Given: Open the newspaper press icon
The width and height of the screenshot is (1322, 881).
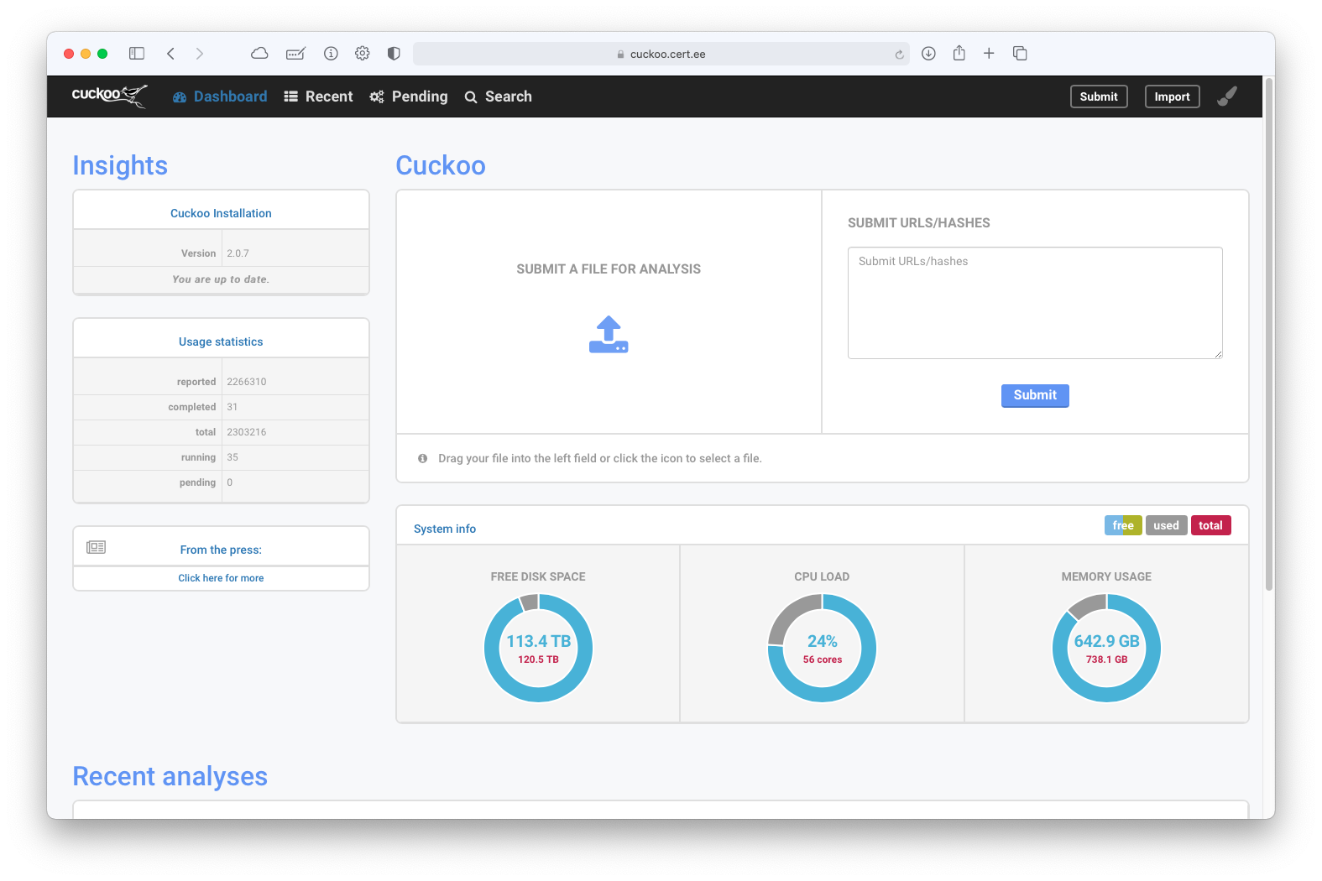Looking at the screenshot, I should coord(97,547).
